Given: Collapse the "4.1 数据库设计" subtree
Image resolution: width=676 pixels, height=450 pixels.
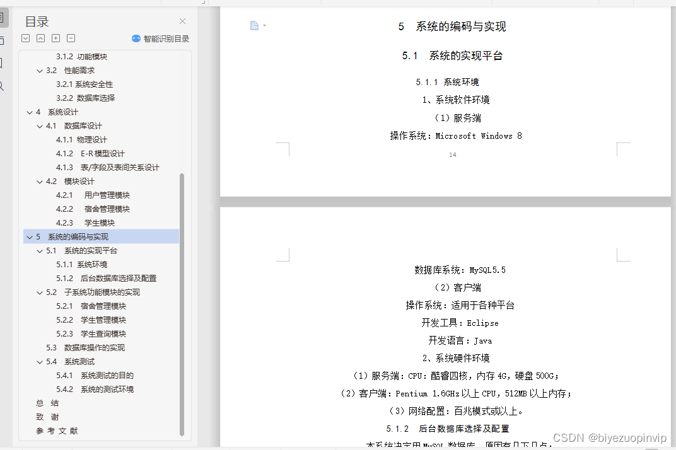Looking at the screenshot, I should [x=39, y=125].
